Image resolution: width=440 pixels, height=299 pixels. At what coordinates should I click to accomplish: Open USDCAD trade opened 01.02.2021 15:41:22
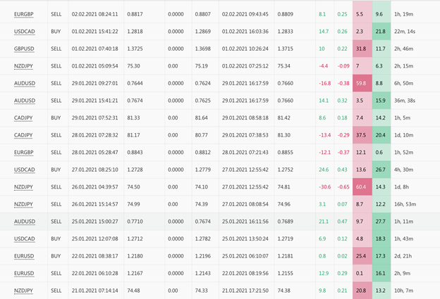pos(23,31)
